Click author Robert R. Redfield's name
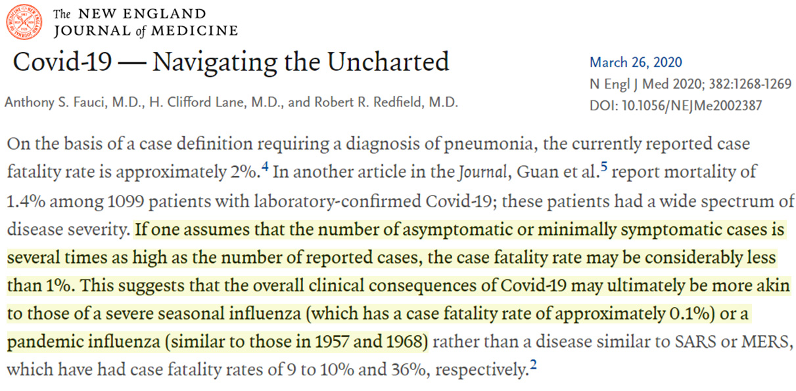The height and width of the screenshot is (391, 796). (388, 102)
